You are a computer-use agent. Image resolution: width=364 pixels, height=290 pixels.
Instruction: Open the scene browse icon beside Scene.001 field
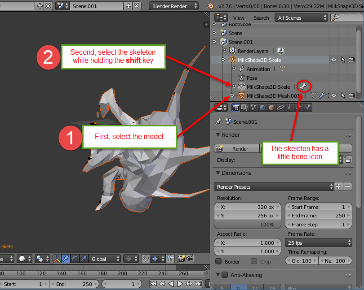click(62, 6)
